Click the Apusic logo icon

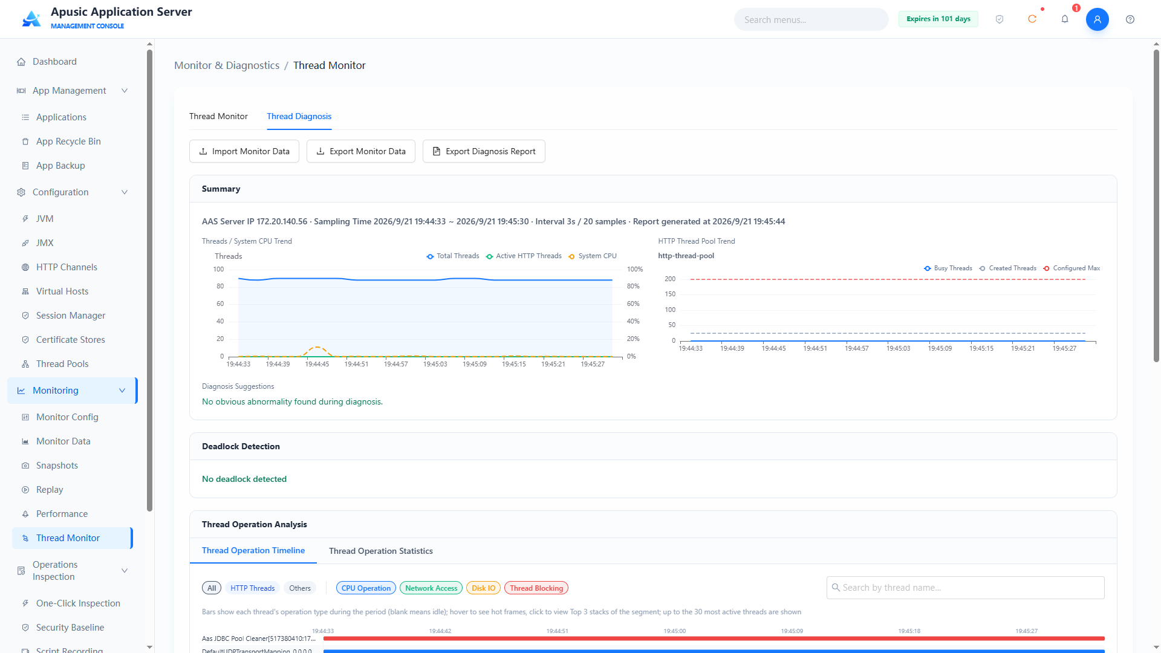pos(31,19)
